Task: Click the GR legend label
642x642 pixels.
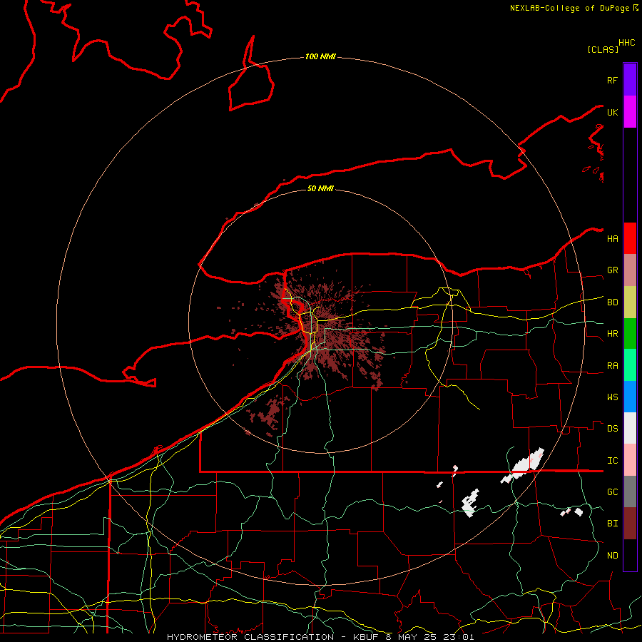Action: (612, 270)
